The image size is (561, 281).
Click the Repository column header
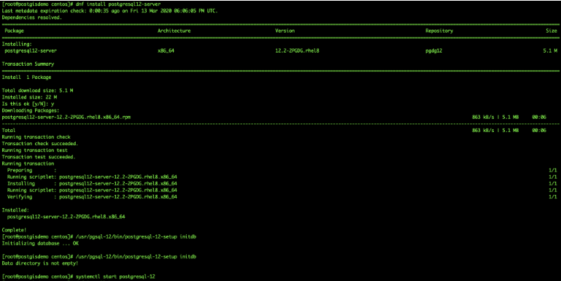coord(439,31)
